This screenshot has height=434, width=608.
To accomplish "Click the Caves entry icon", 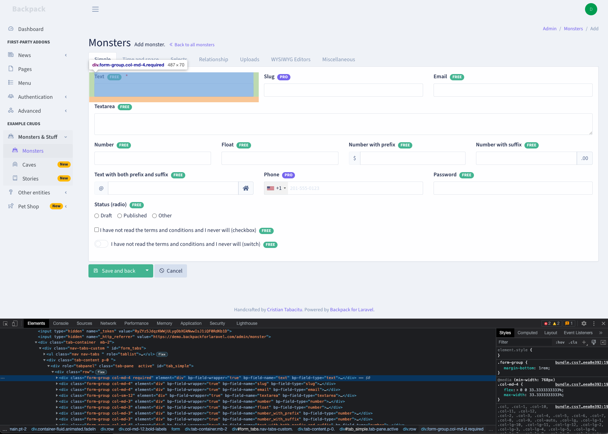I will click(15, 164).
